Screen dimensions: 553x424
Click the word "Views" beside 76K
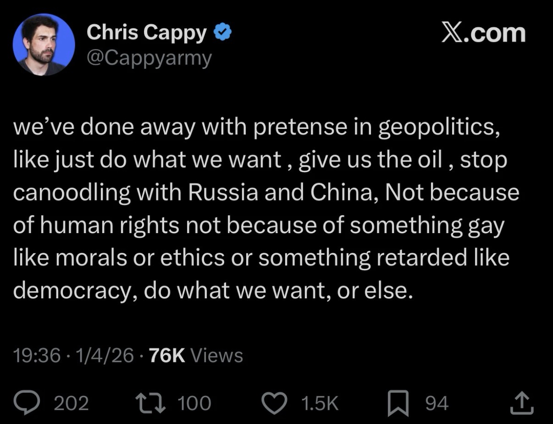pyautogui.click(x=216, y=355)
